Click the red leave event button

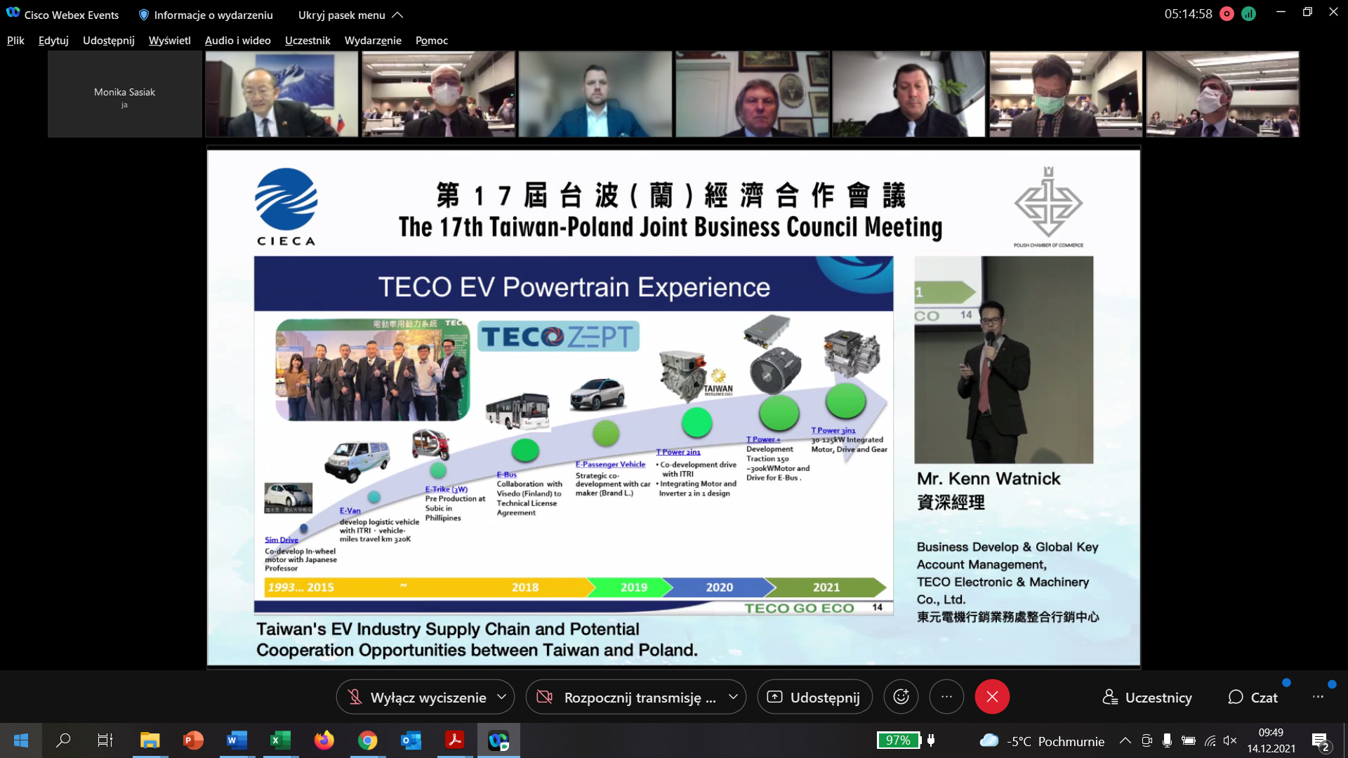(x=991, y=697)
